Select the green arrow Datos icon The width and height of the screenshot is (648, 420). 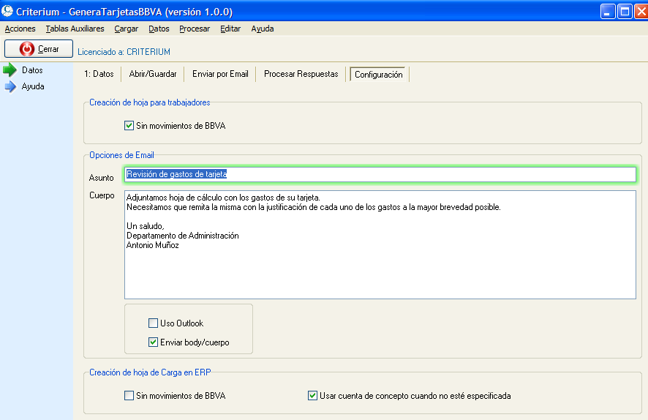(x=10, y=70)
